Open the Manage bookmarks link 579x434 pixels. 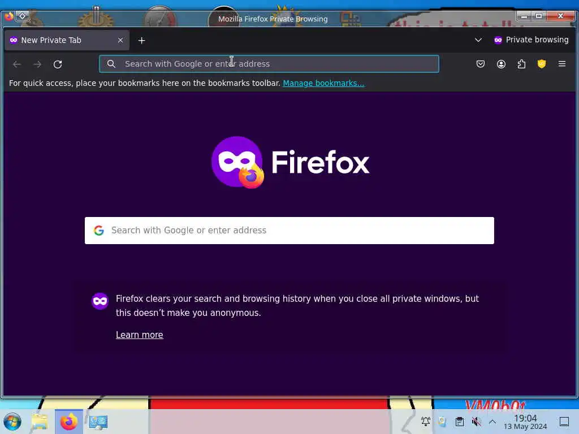point(323,83)
